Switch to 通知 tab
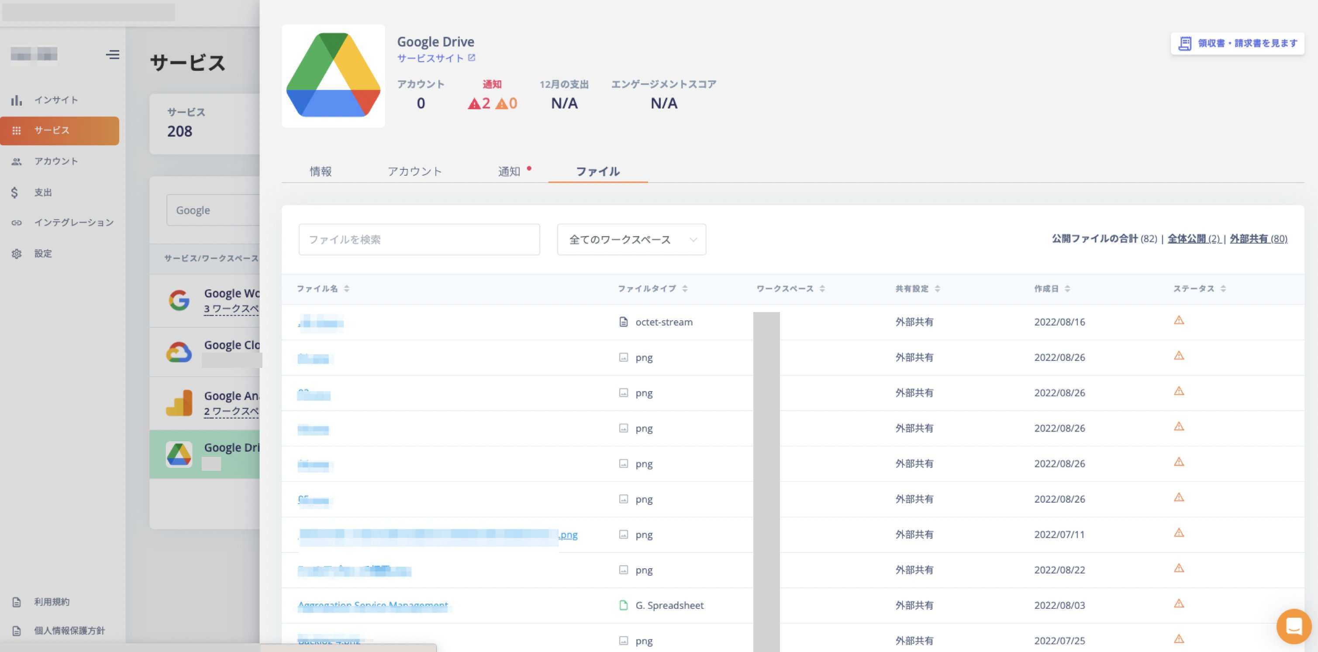Screen dimensions: 1318x652 click(x=509, y=172)
